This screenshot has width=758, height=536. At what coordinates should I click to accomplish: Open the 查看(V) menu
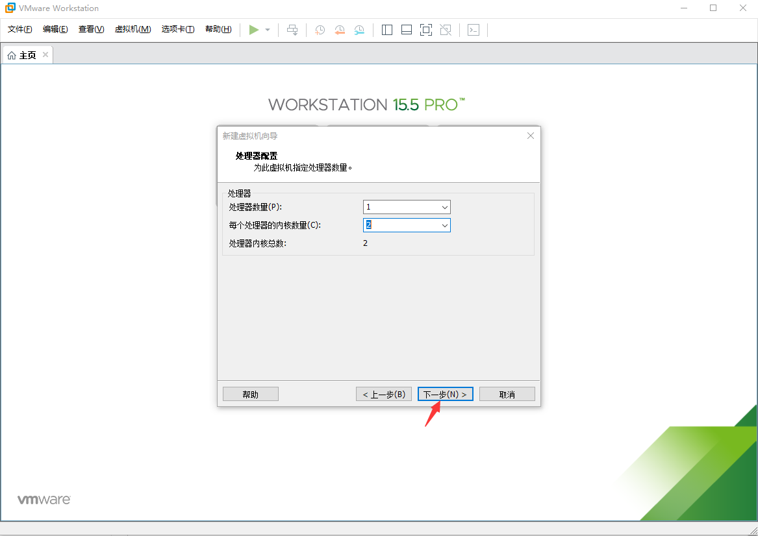[x=92, y=29]
